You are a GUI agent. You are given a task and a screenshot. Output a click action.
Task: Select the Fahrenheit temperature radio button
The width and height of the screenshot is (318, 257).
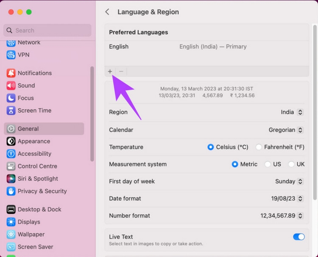point(259,147)
